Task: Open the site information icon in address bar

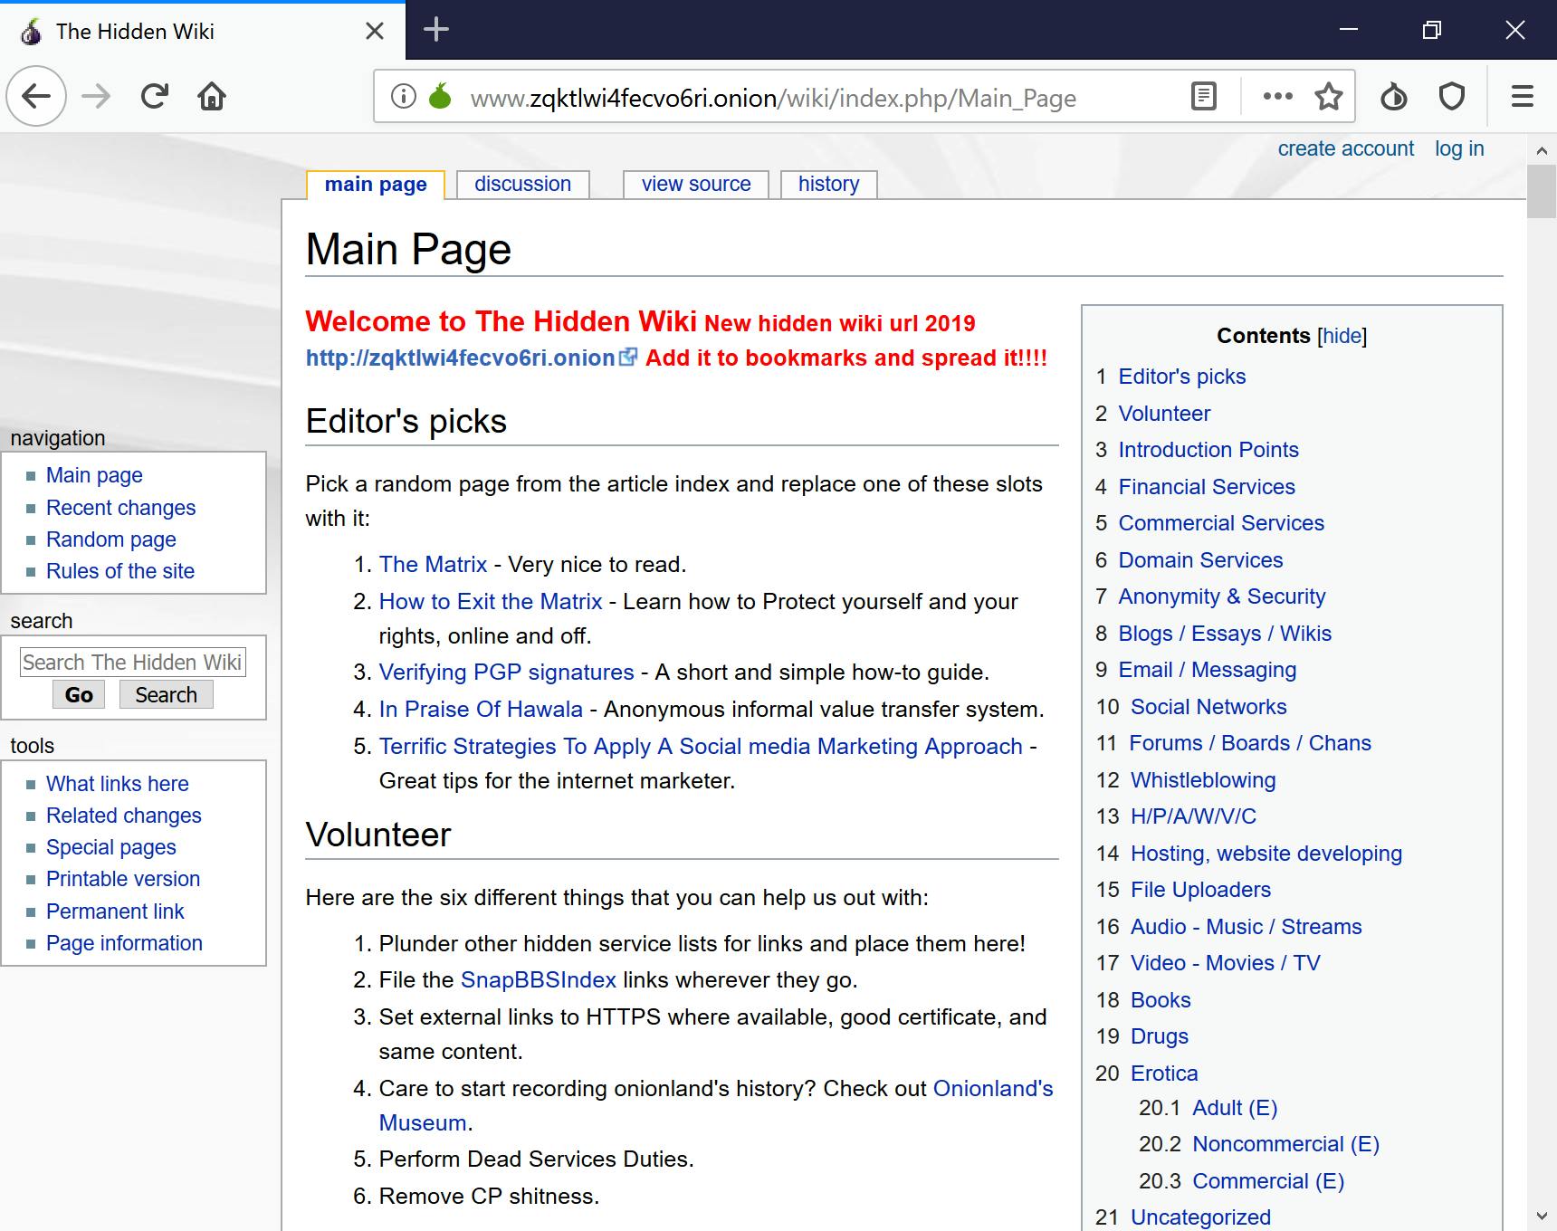Action: click(x=403, y=96)
